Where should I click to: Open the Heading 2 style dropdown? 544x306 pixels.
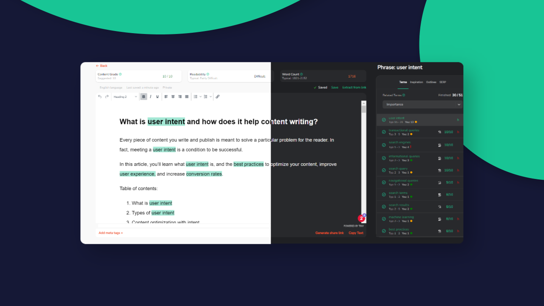tap(125, 97)
